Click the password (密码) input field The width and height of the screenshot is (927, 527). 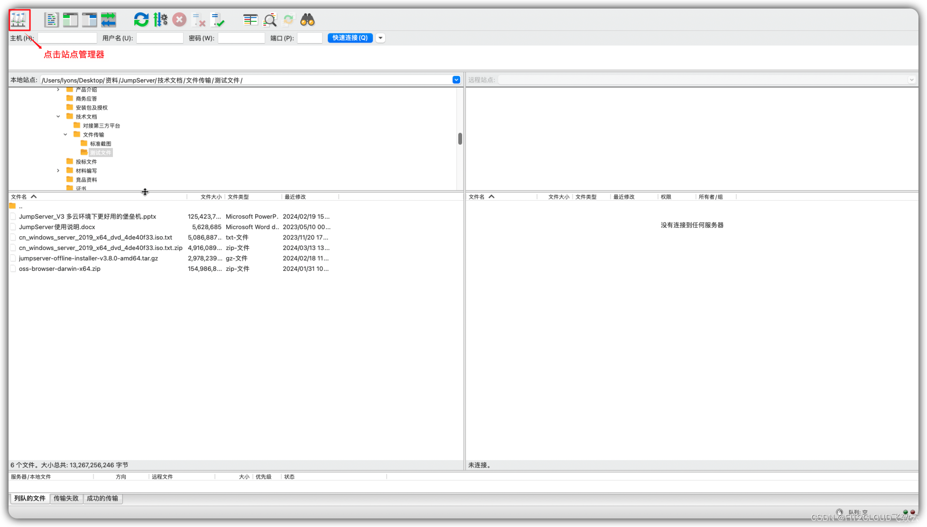pos(241,38)
